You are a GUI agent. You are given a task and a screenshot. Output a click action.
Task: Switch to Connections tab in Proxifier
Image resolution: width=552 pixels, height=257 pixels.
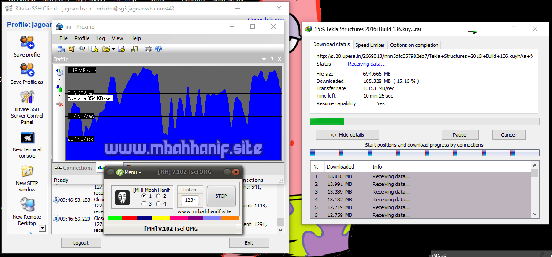(x=74, y=167)
